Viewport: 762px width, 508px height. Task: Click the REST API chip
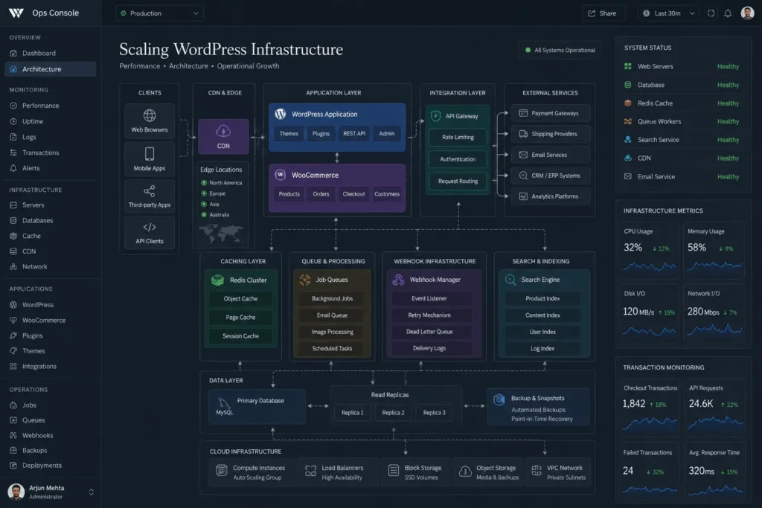(x=353, y=134)
